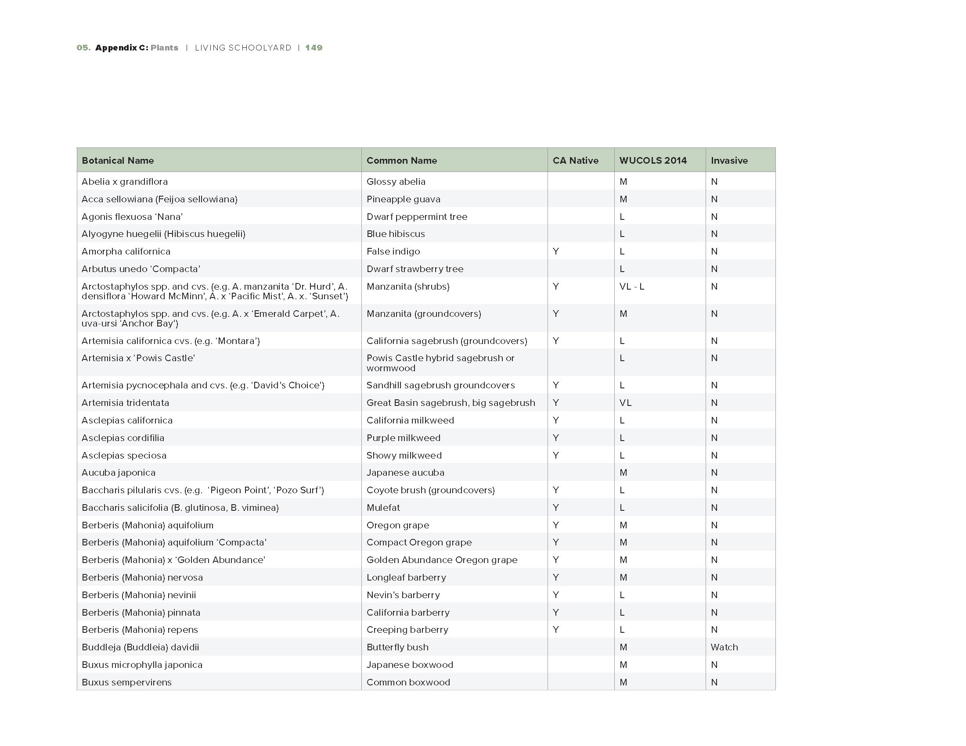The width and height of the screenshot is (966, 746).
Task: Select 'Agonis flexuosa 'Nana'' row name
Action: [x=132, y=216]
